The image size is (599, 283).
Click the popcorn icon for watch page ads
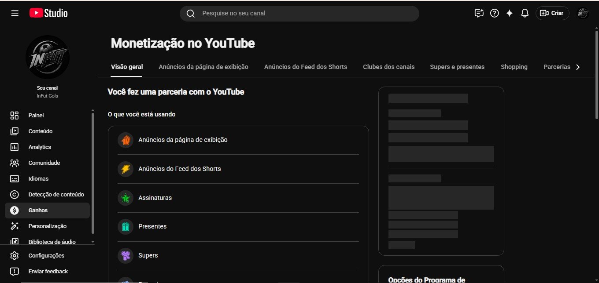coord(126,140)
